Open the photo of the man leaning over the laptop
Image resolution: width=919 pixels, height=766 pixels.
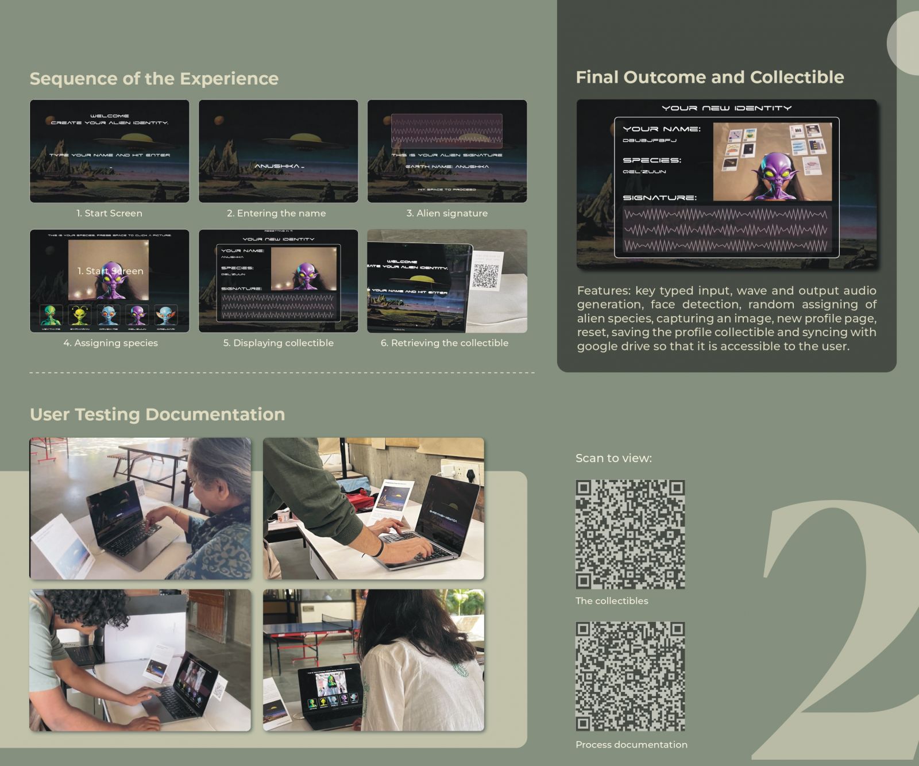[x=373, y=509]
